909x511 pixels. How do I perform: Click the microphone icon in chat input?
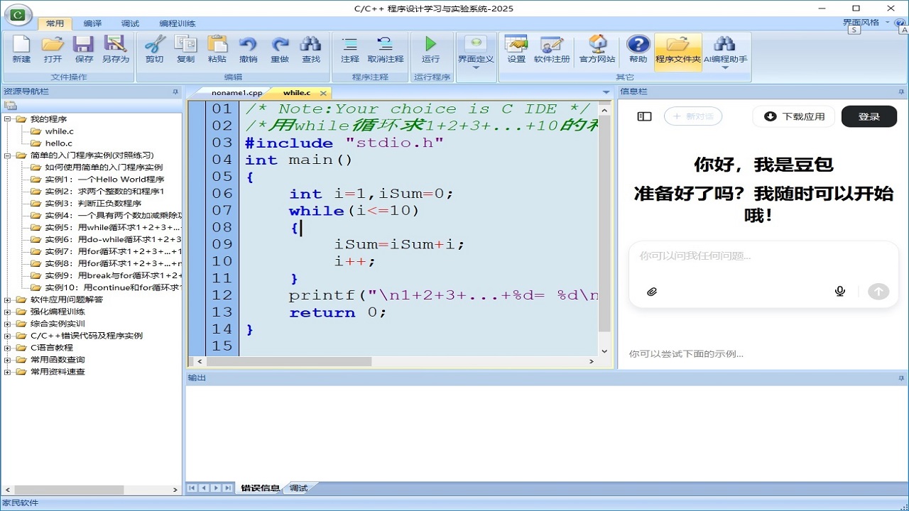(839, 291)
